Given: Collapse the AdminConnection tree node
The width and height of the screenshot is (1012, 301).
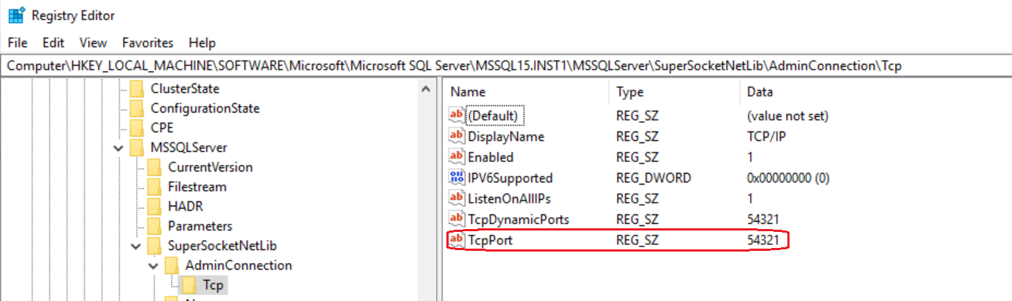Looking at the screenshot, I should (x=153, y=265).
